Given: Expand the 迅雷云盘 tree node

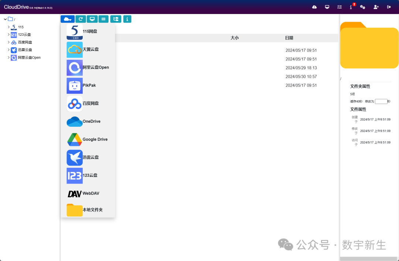Looking at the screenshot, I should pos(8,50).
